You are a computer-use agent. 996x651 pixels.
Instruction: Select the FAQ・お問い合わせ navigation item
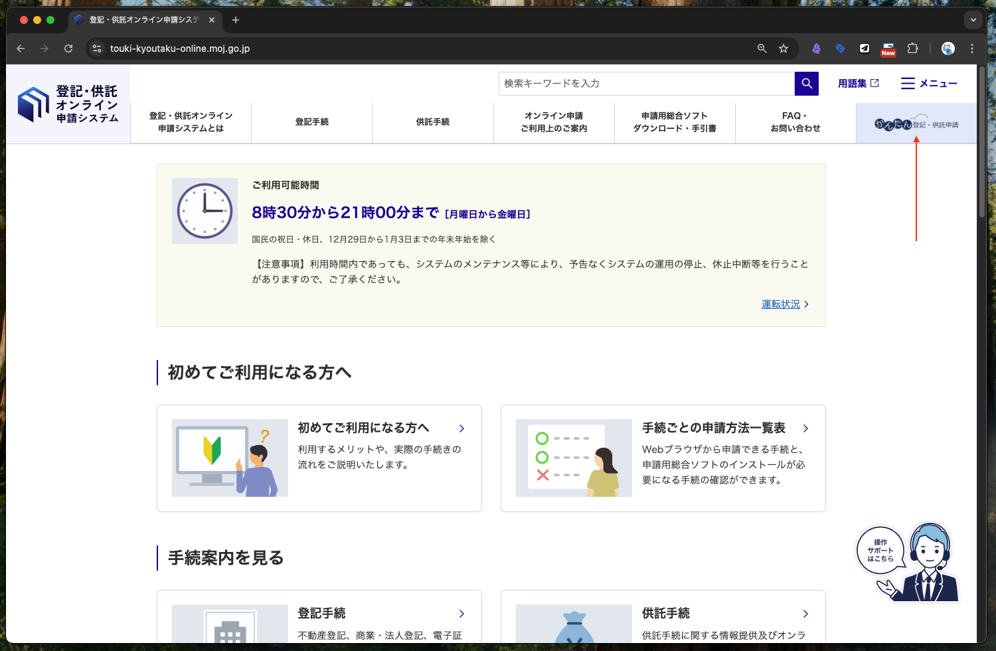pos(795,122)
